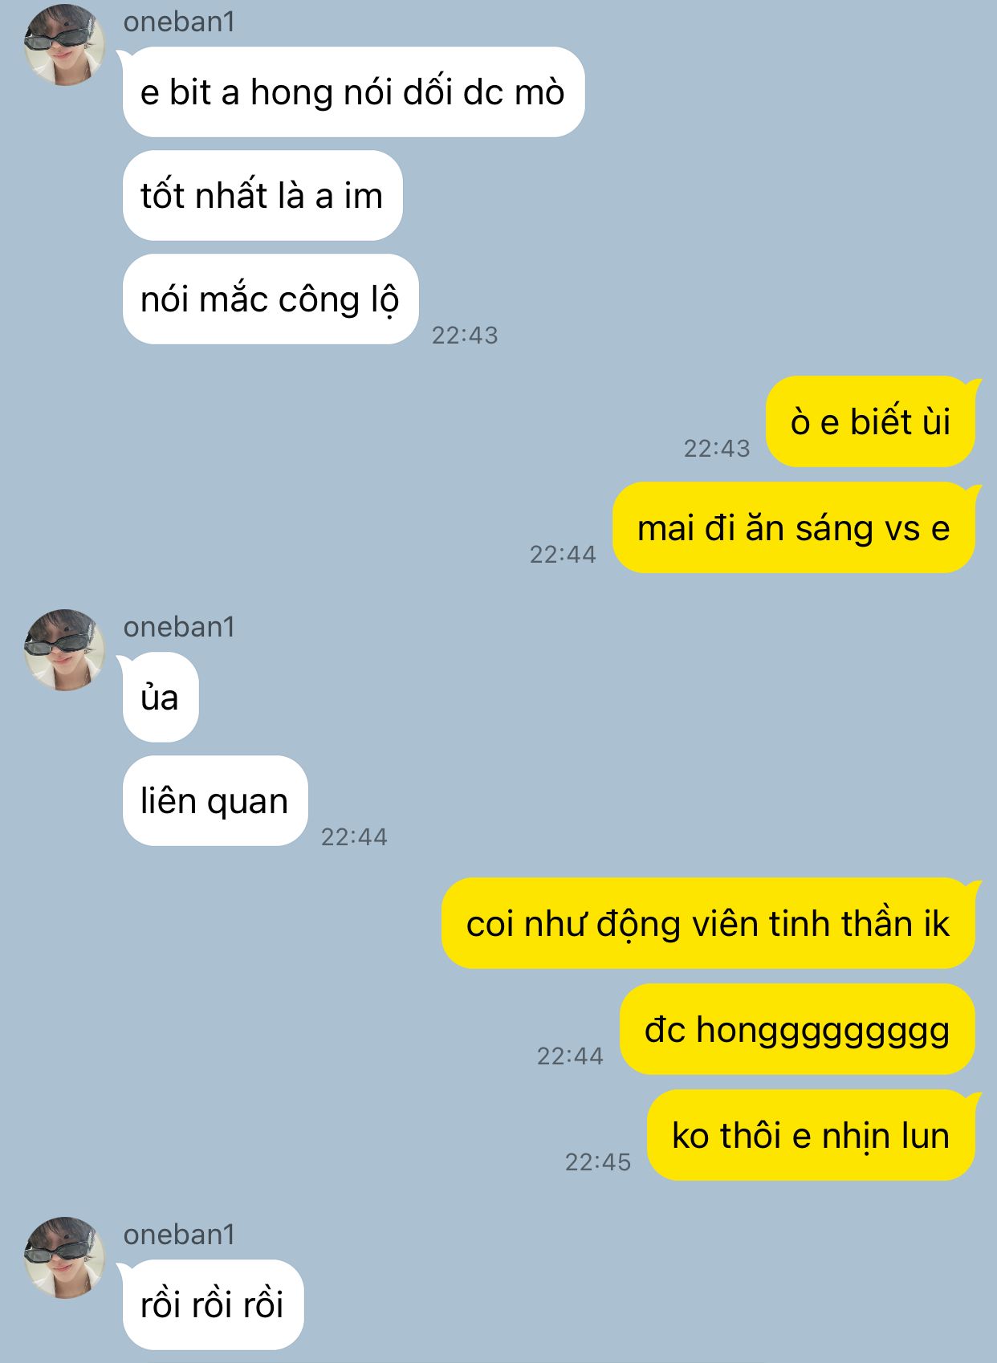
Task: Select the message 'mai đi ăn sáng vs e'
Action: 794,528
